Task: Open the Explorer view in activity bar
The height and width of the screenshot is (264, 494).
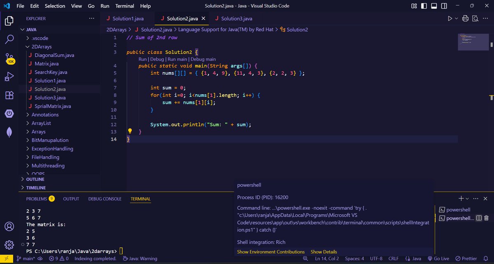Action: tap(9, 21)
